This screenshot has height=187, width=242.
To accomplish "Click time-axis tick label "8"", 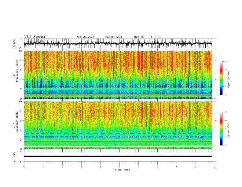I will [177, 167].
